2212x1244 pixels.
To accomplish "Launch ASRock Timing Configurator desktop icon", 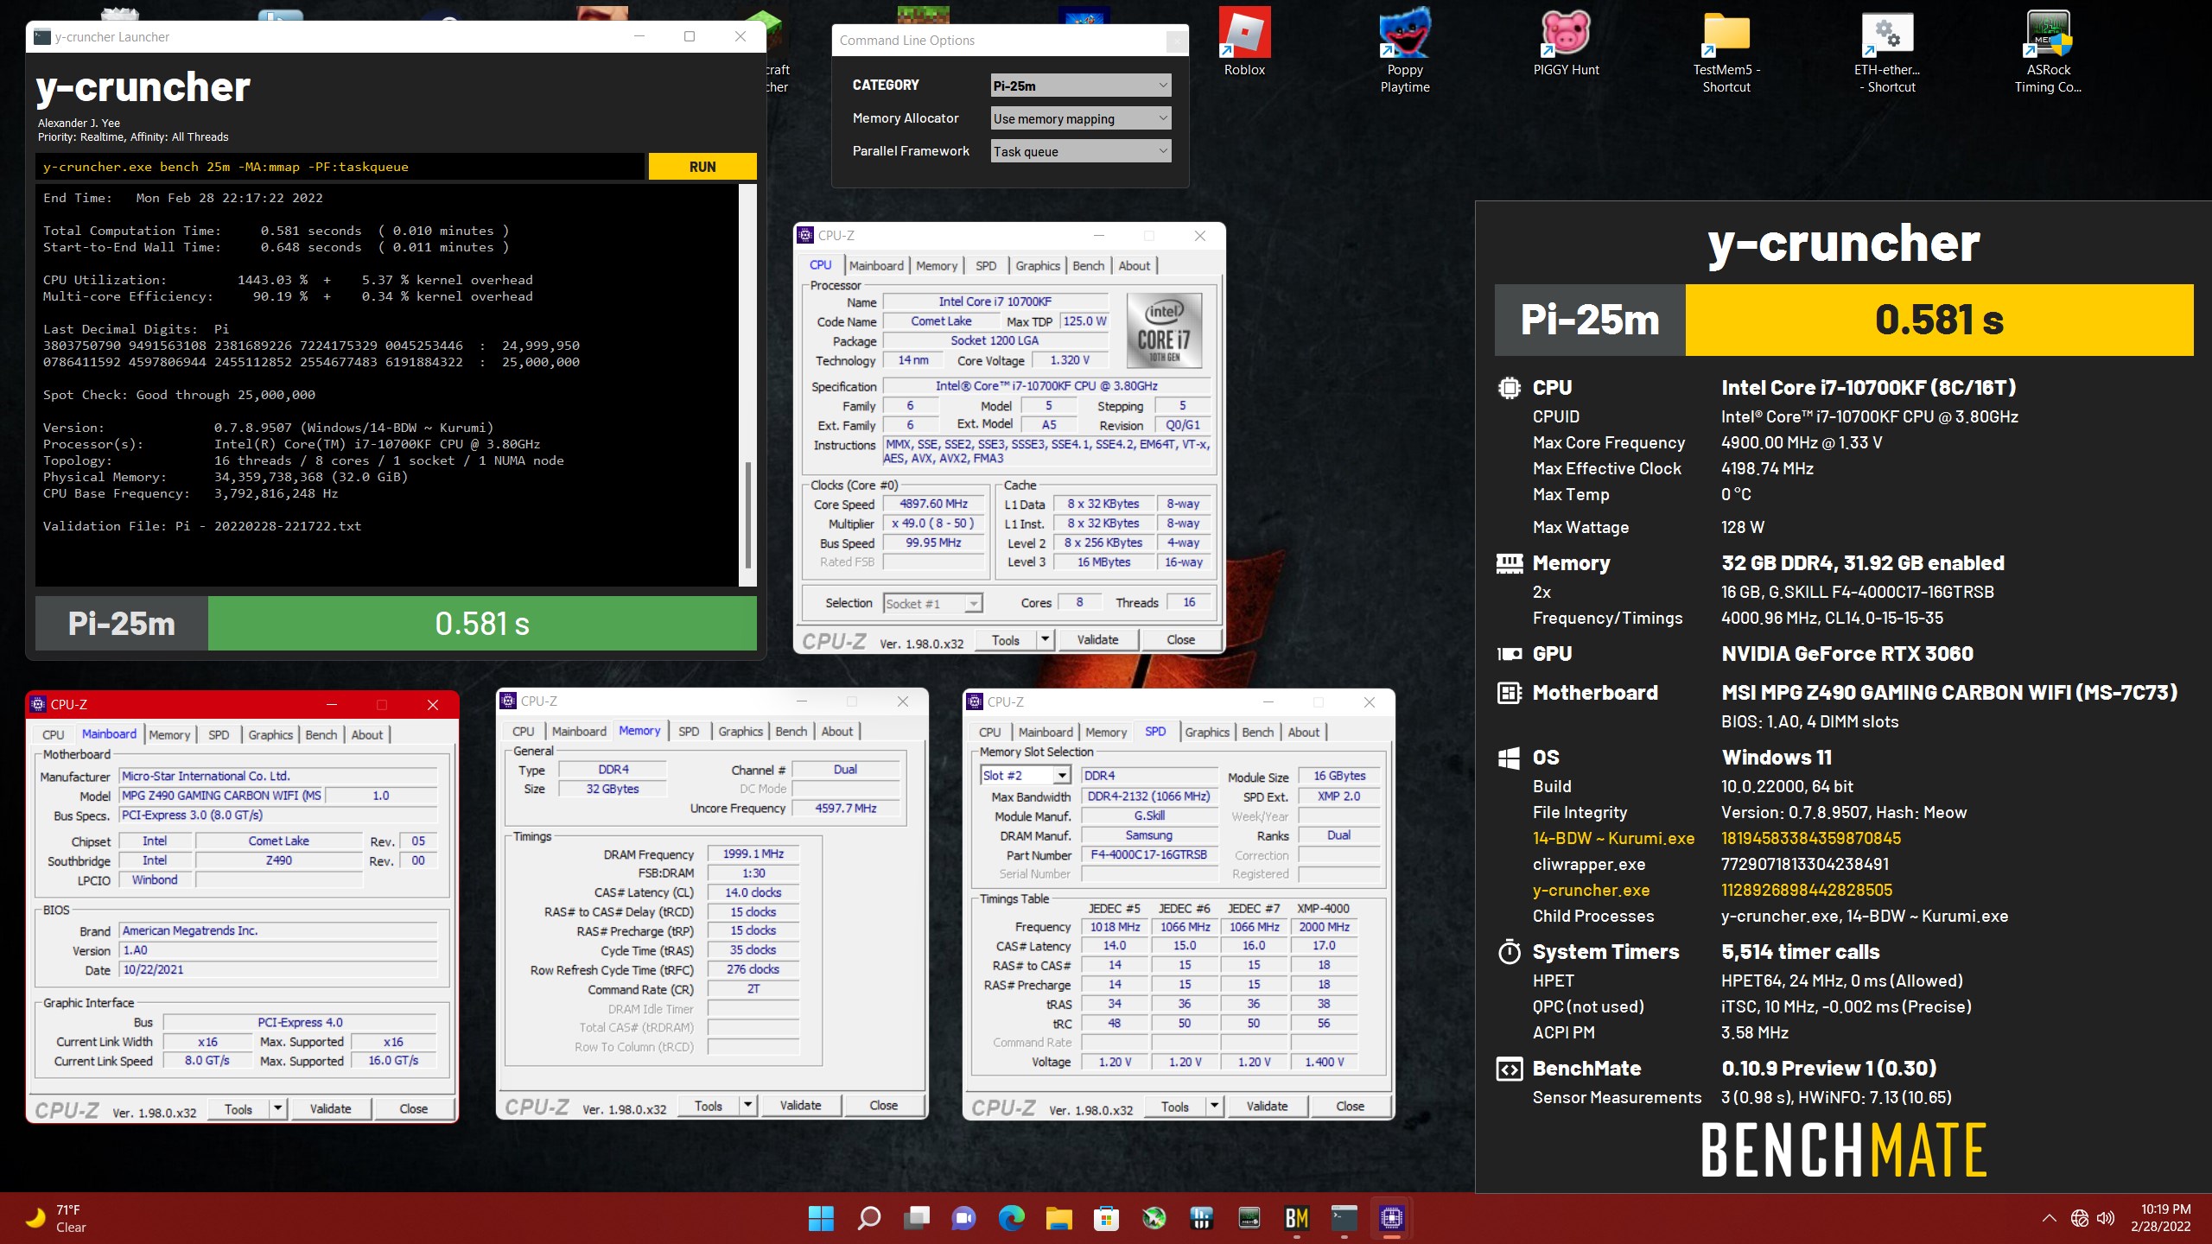I will tap(2048, 50).
